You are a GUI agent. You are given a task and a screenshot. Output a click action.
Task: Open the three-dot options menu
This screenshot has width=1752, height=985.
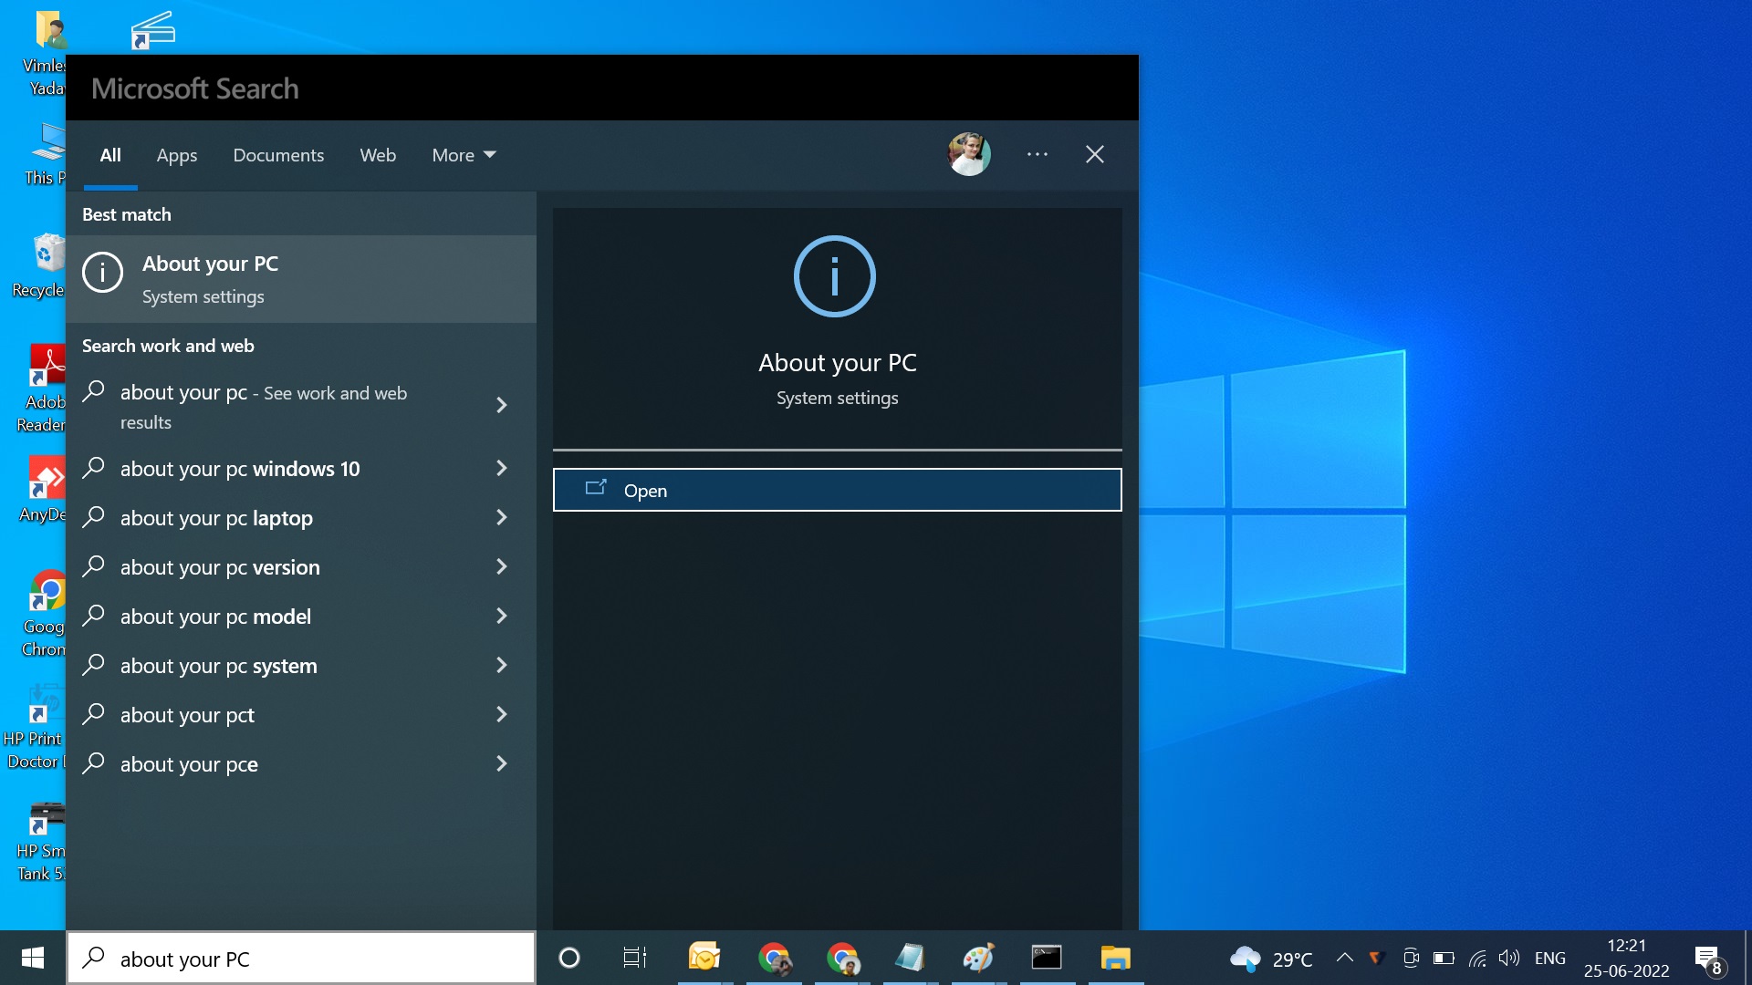tap(1038, 154)
